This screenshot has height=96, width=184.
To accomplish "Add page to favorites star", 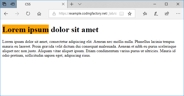I will (130, 14).
